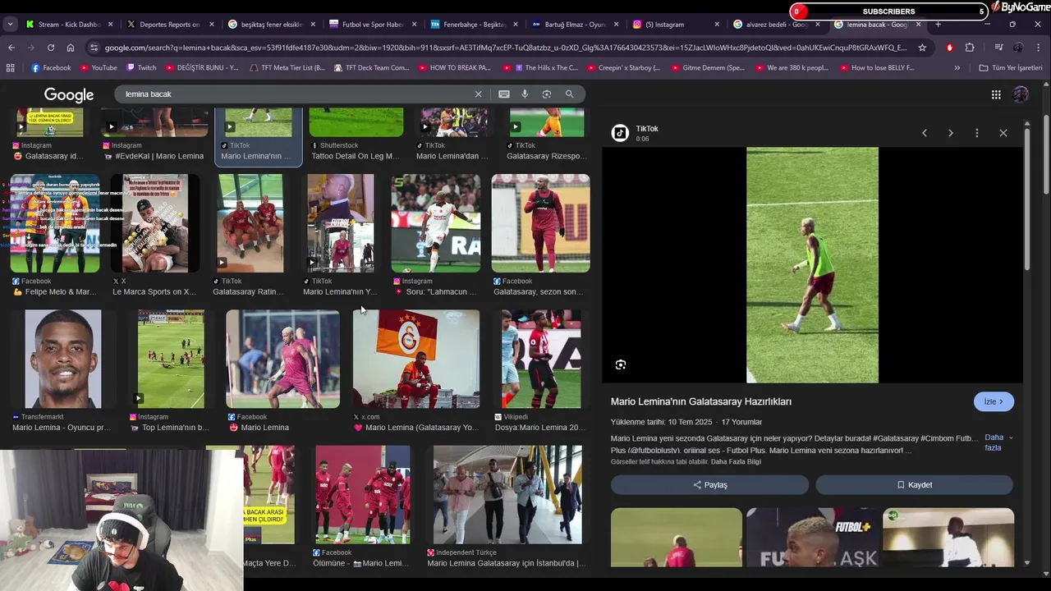
Task: Open the Chrome profile avatar
Action: pyautogui.click(x=1018, y=48)
